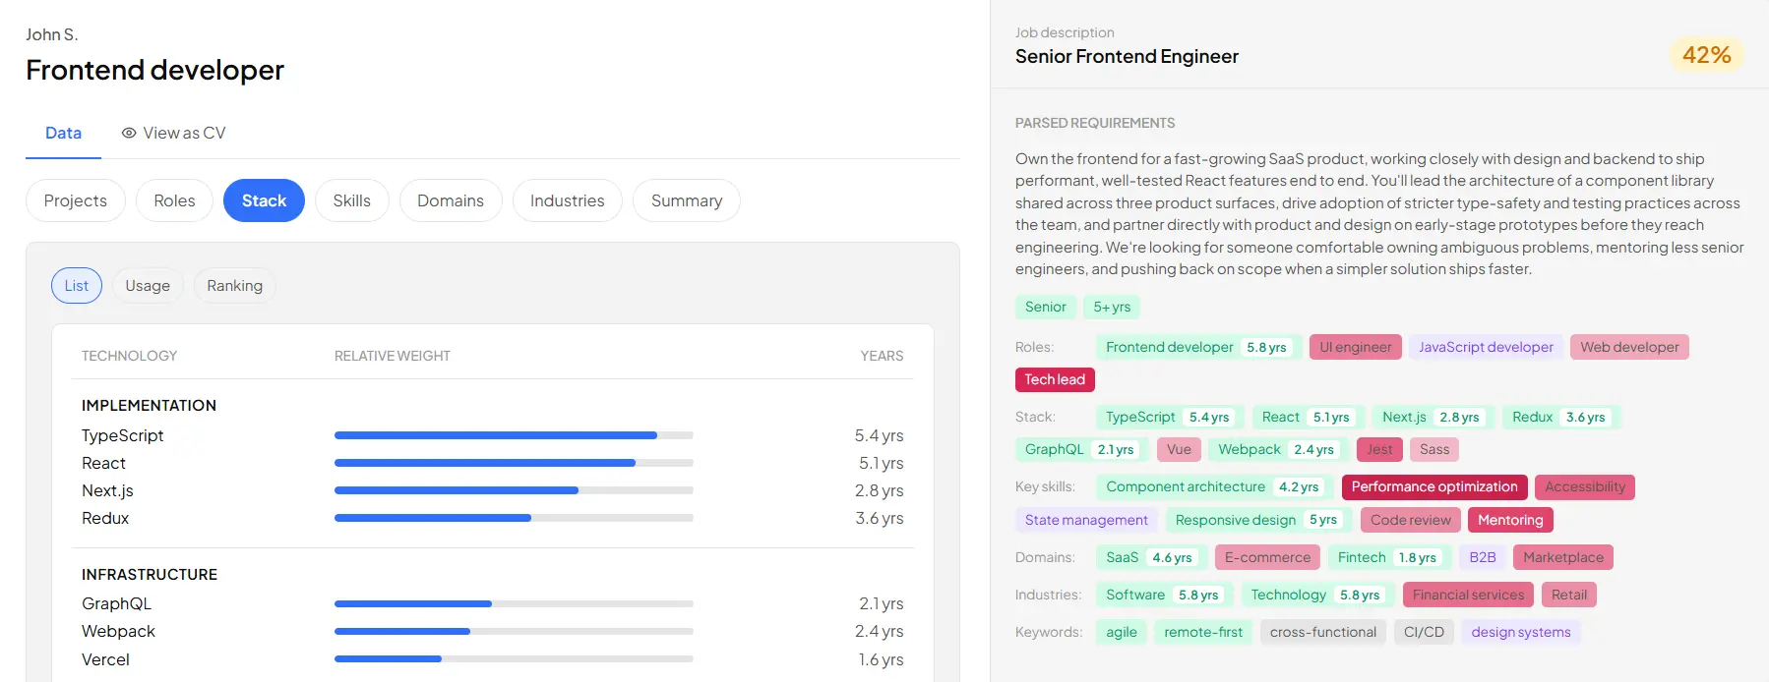Viewport: 1769px width, 682px height.
Task: Select the Roles pill tab
Action: coord(174,200)
